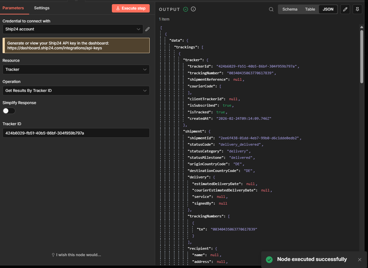Pin the output data

(357, 9)
